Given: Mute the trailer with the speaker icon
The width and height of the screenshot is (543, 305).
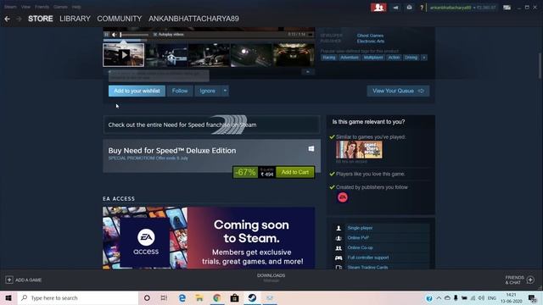Looking at the screenshot, I should click(114, 35).
